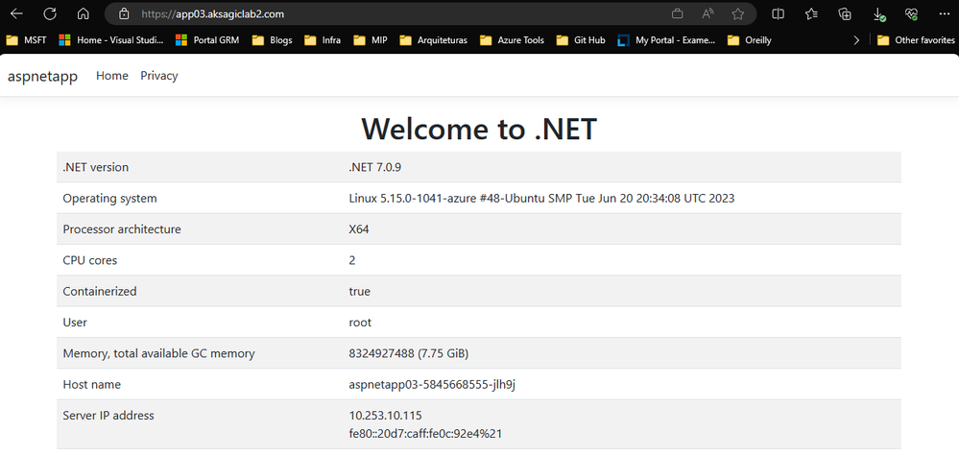959x456 pixels.
Task: Click the X64 value cell
Action: coord(359,229)
